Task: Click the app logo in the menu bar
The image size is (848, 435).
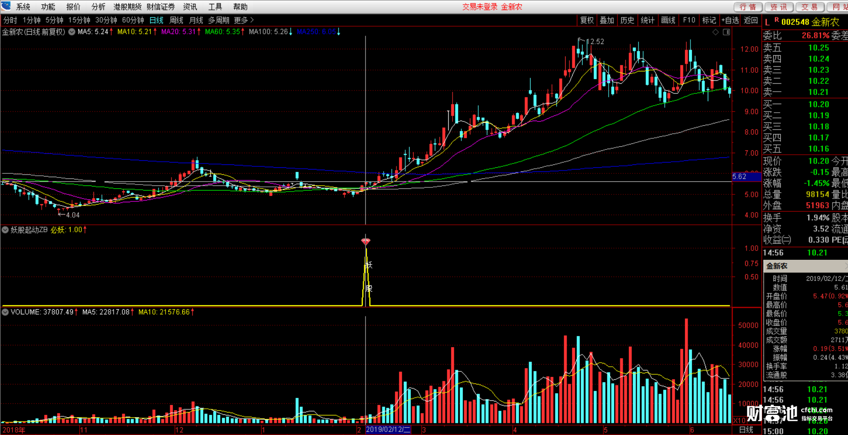Action: click(x=6, y=6)
